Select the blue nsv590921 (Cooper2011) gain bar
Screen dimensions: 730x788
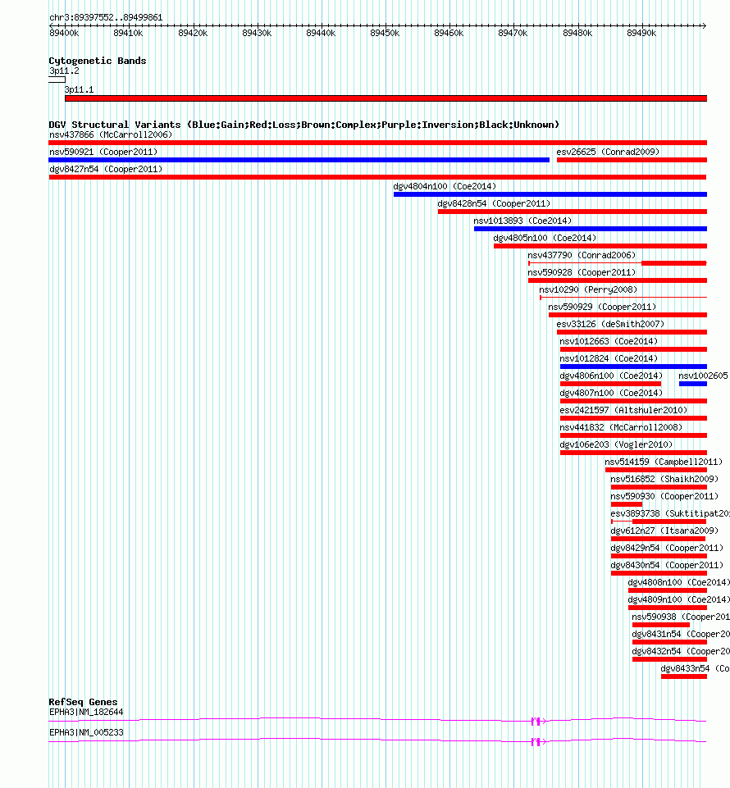299,160
